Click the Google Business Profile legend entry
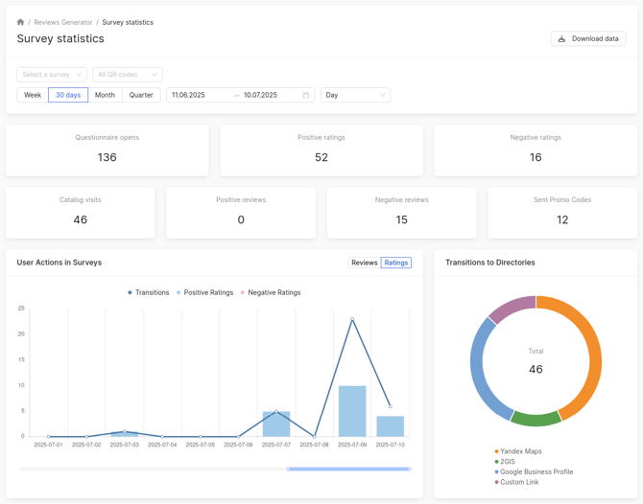This screenshot has height=504, width=643. coord(536,472)
